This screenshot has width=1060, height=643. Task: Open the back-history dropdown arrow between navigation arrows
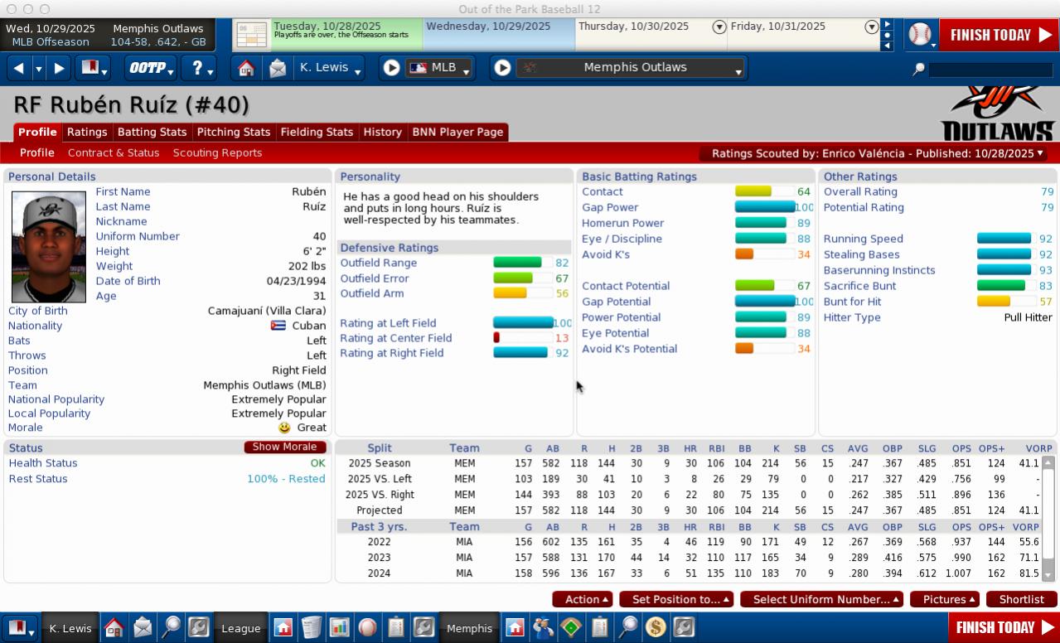click(x=38, y=68)
